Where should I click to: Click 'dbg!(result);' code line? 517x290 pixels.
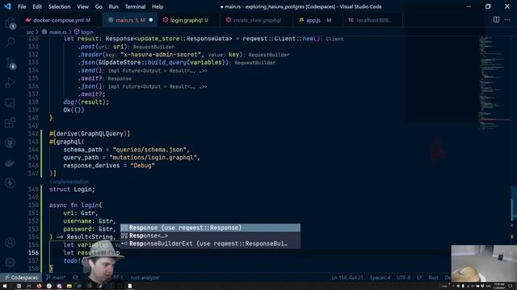tap(86, 102)
